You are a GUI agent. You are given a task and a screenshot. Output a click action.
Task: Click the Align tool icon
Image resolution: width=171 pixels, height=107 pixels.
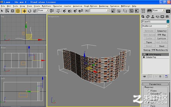(119, 11)
